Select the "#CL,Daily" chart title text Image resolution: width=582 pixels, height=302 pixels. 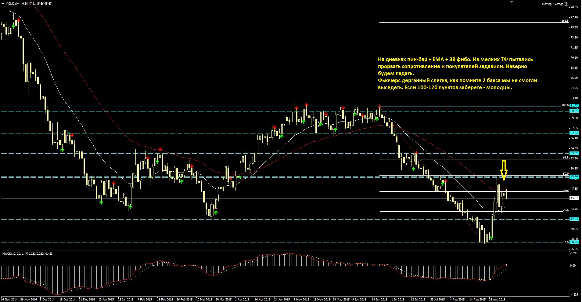(x=12, y=4)
